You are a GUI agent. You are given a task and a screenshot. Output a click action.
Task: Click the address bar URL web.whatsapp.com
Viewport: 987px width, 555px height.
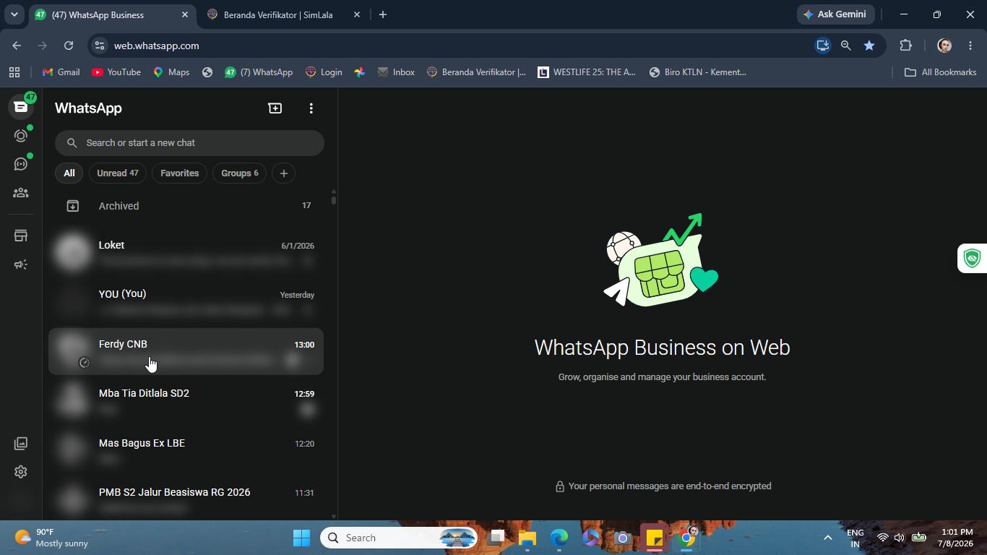[x=157, y=46]
